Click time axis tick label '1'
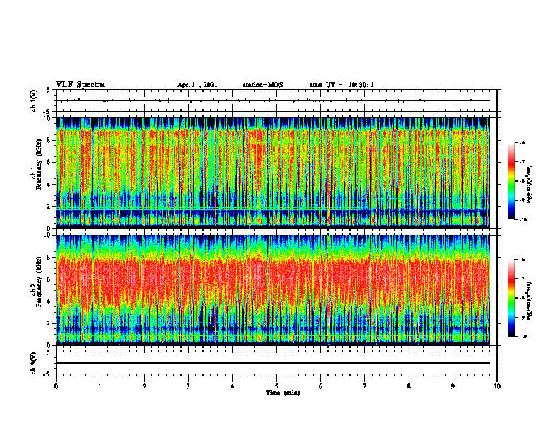 (100, 386)
